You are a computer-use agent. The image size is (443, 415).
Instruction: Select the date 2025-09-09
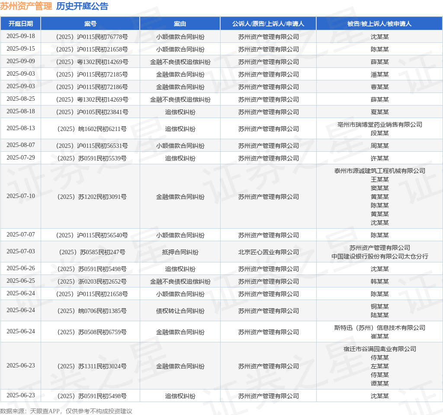pos(21,61)
